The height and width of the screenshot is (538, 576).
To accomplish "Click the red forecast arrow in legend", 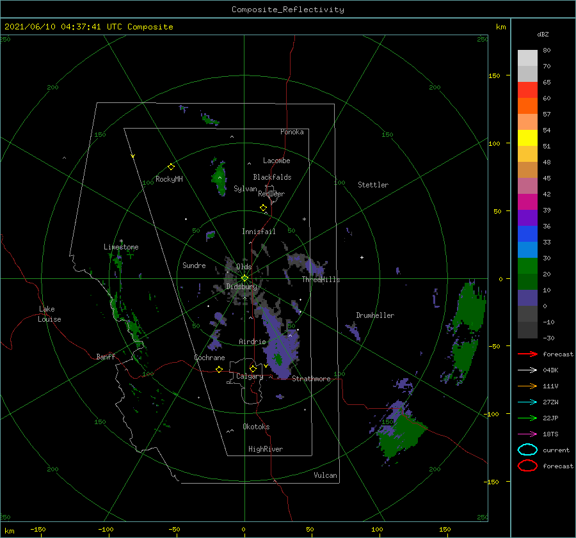I will tap(527, 354).
